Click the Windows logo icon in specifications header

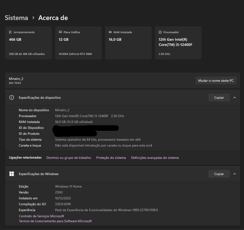12,174
